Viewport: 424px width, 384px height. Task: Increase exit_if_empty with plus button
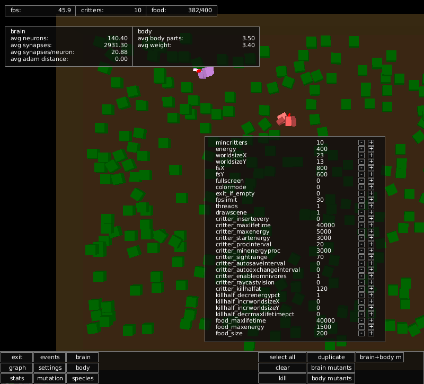[x=371, y=193]
